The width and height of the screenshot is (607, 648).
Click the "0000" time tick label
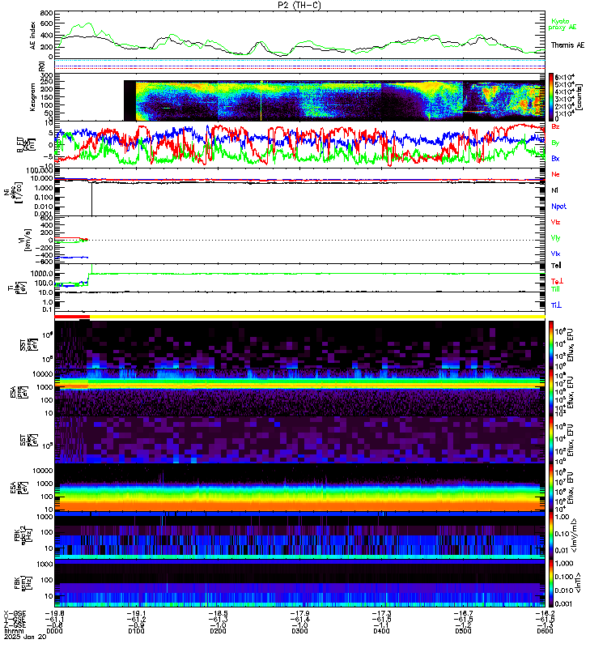coord(54,632)
